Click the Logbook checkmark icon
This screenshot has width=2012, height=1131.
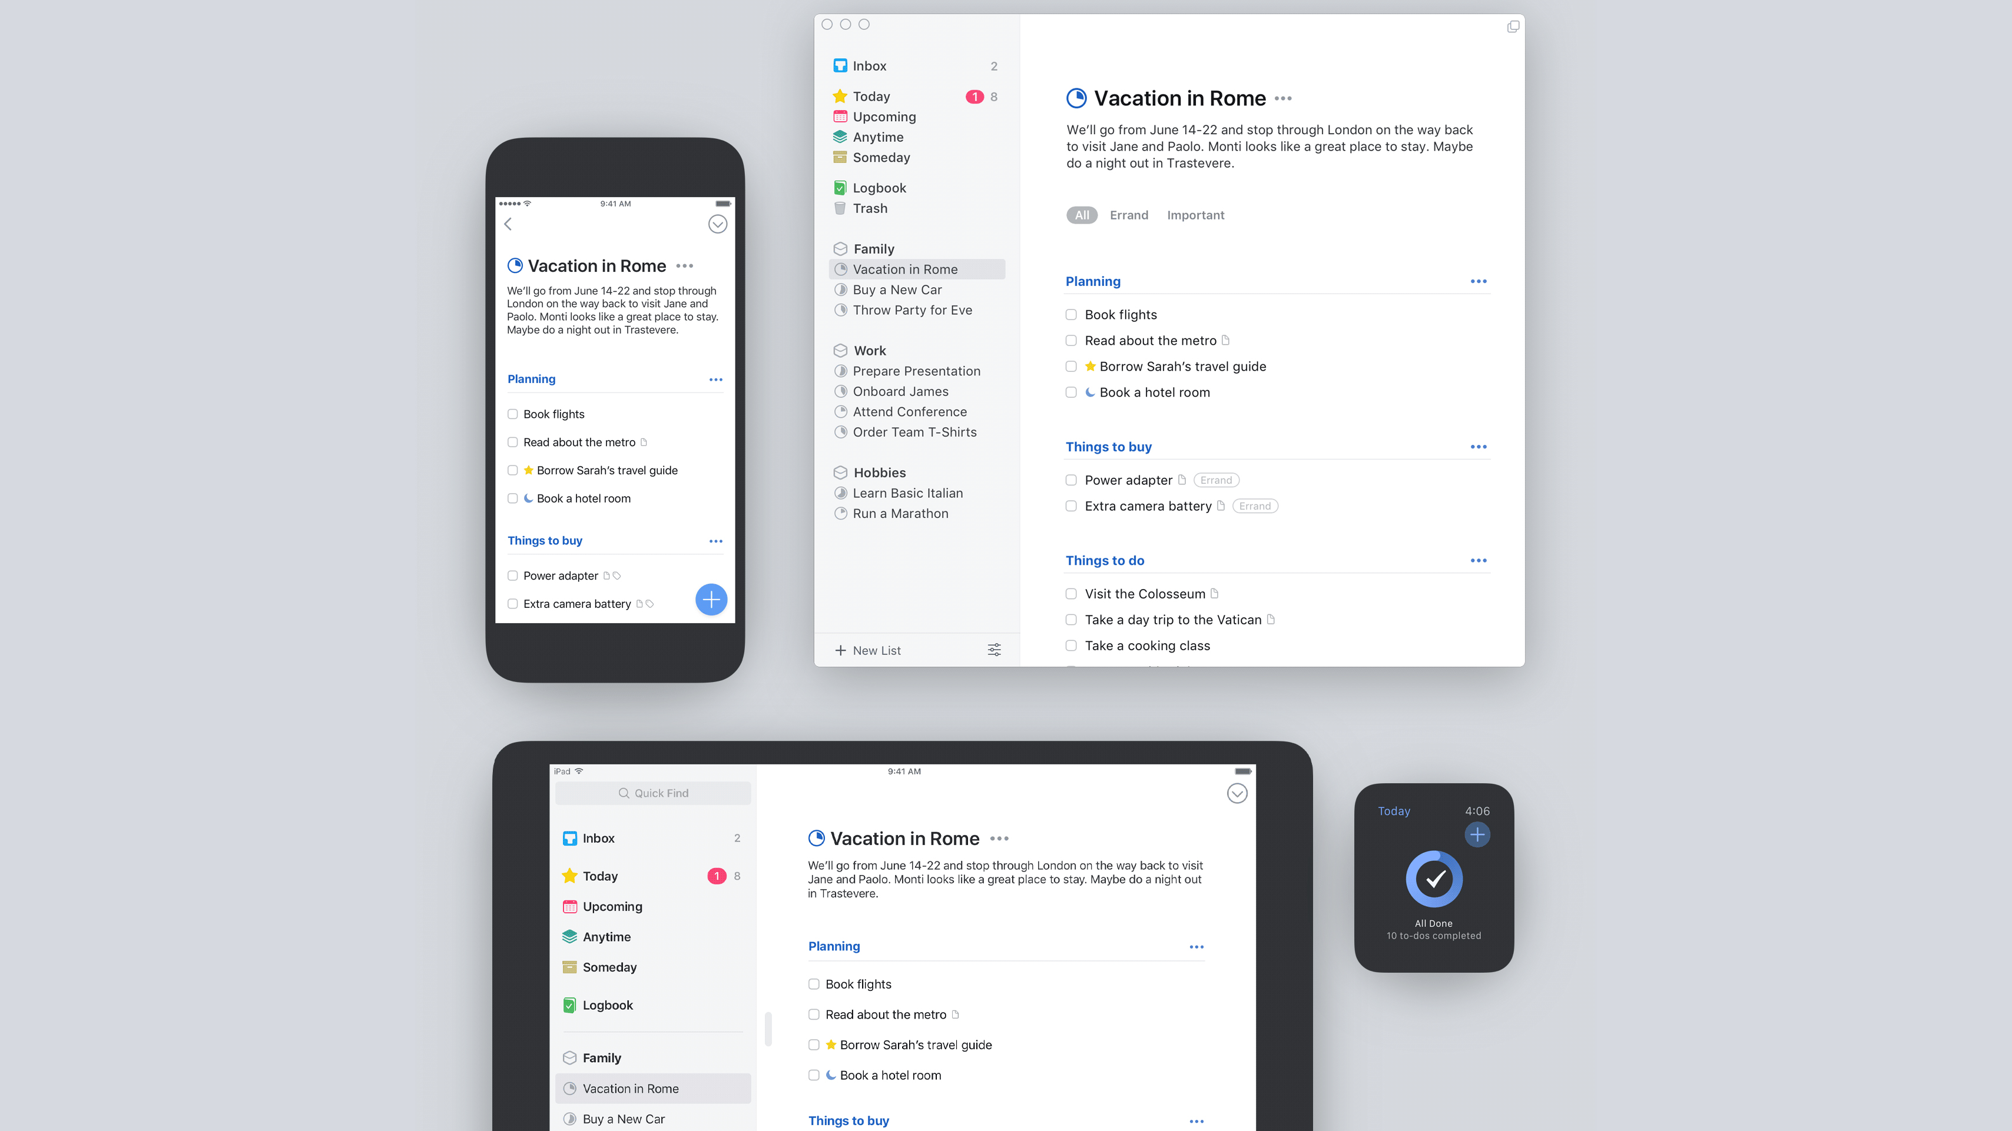click(x=840, y=187)
